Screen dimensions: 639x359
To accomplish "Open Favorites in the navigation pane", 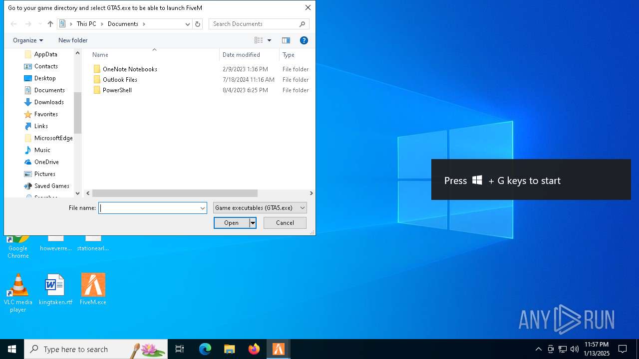I will click(46, 114).
